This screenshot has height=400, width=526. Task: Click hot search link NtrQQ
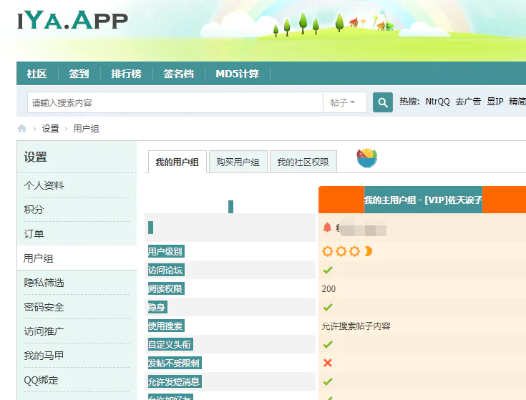(x=437, y=102)
